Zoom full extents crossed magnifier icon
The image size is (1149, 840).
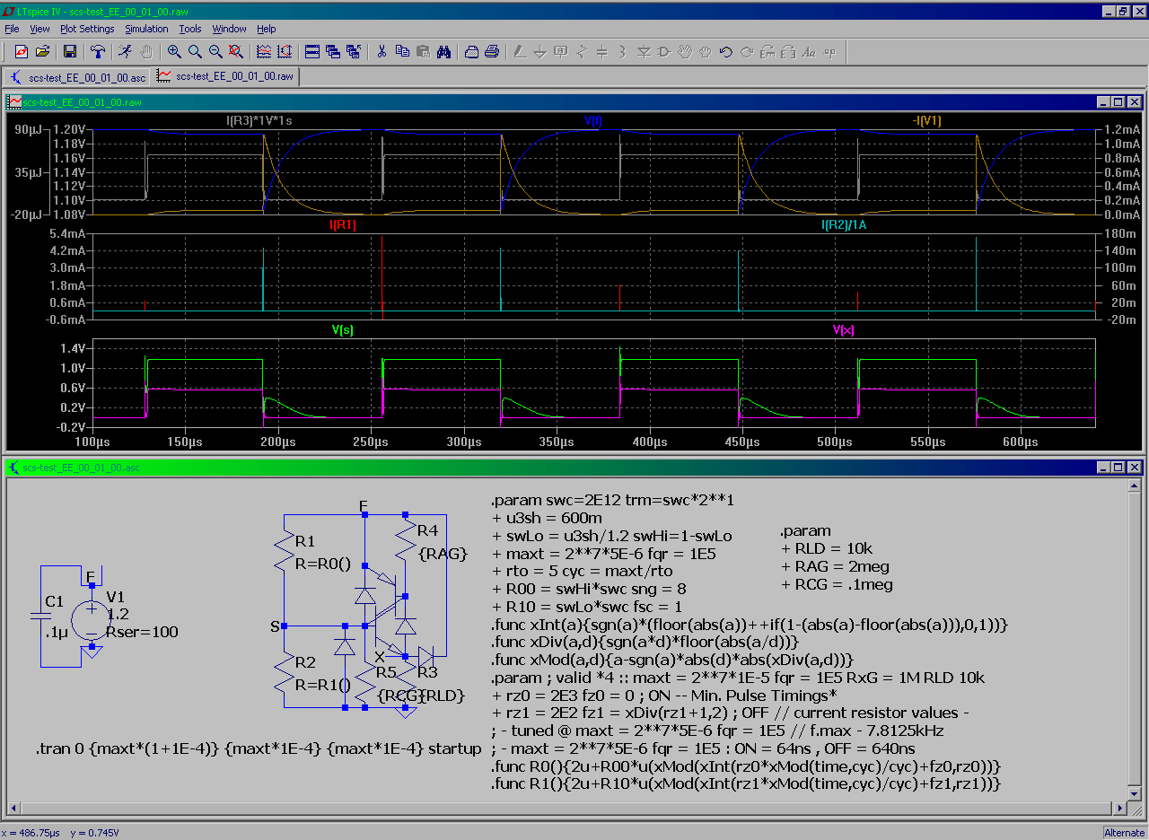pos(236,52)
